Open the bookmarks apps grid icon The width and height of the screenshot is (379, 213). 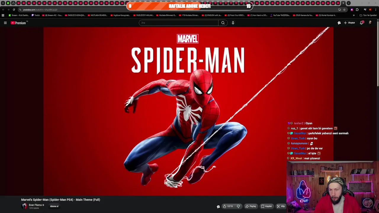3,15
